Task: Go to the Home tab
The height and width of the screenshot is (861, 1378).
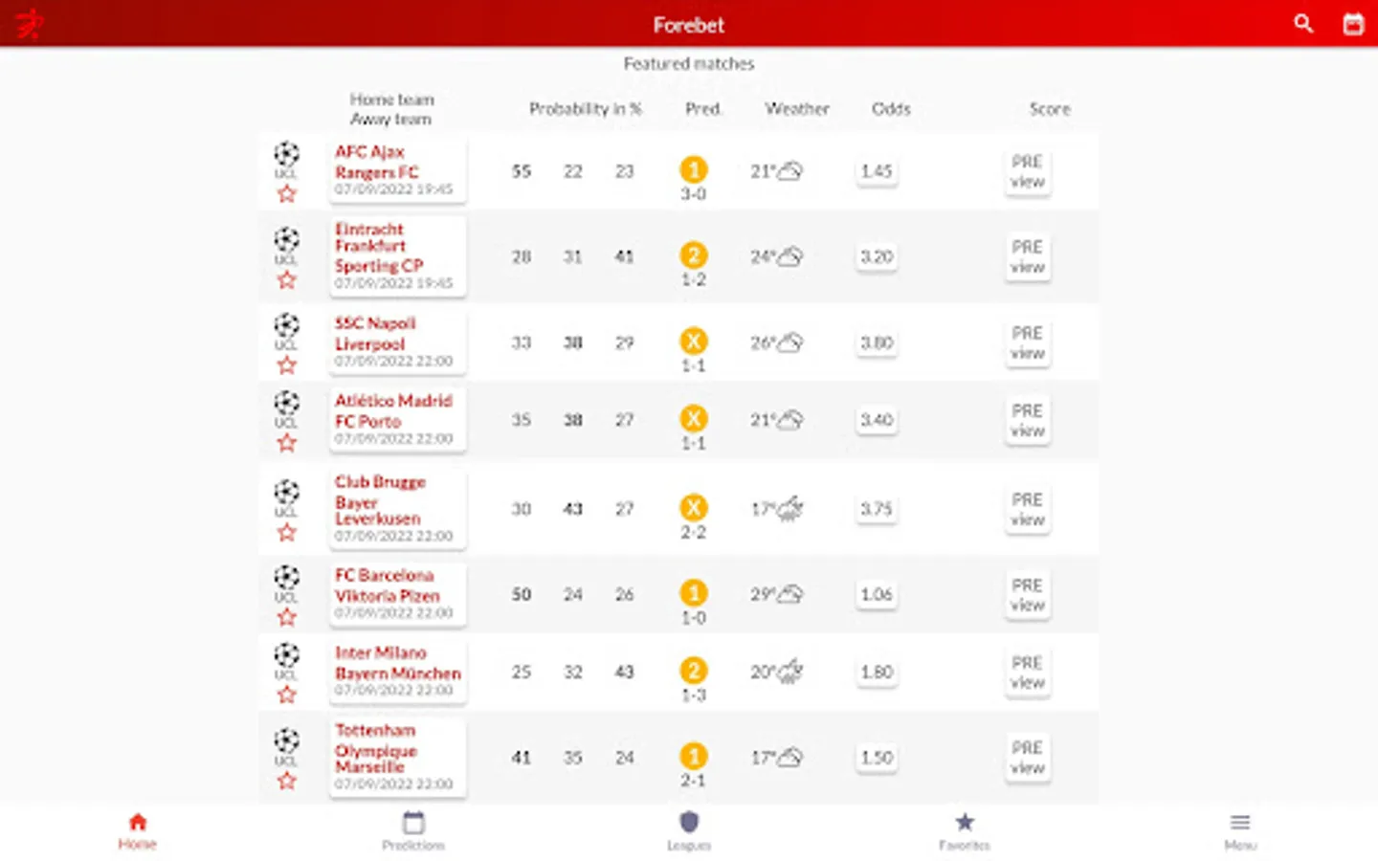Action: 138,830
